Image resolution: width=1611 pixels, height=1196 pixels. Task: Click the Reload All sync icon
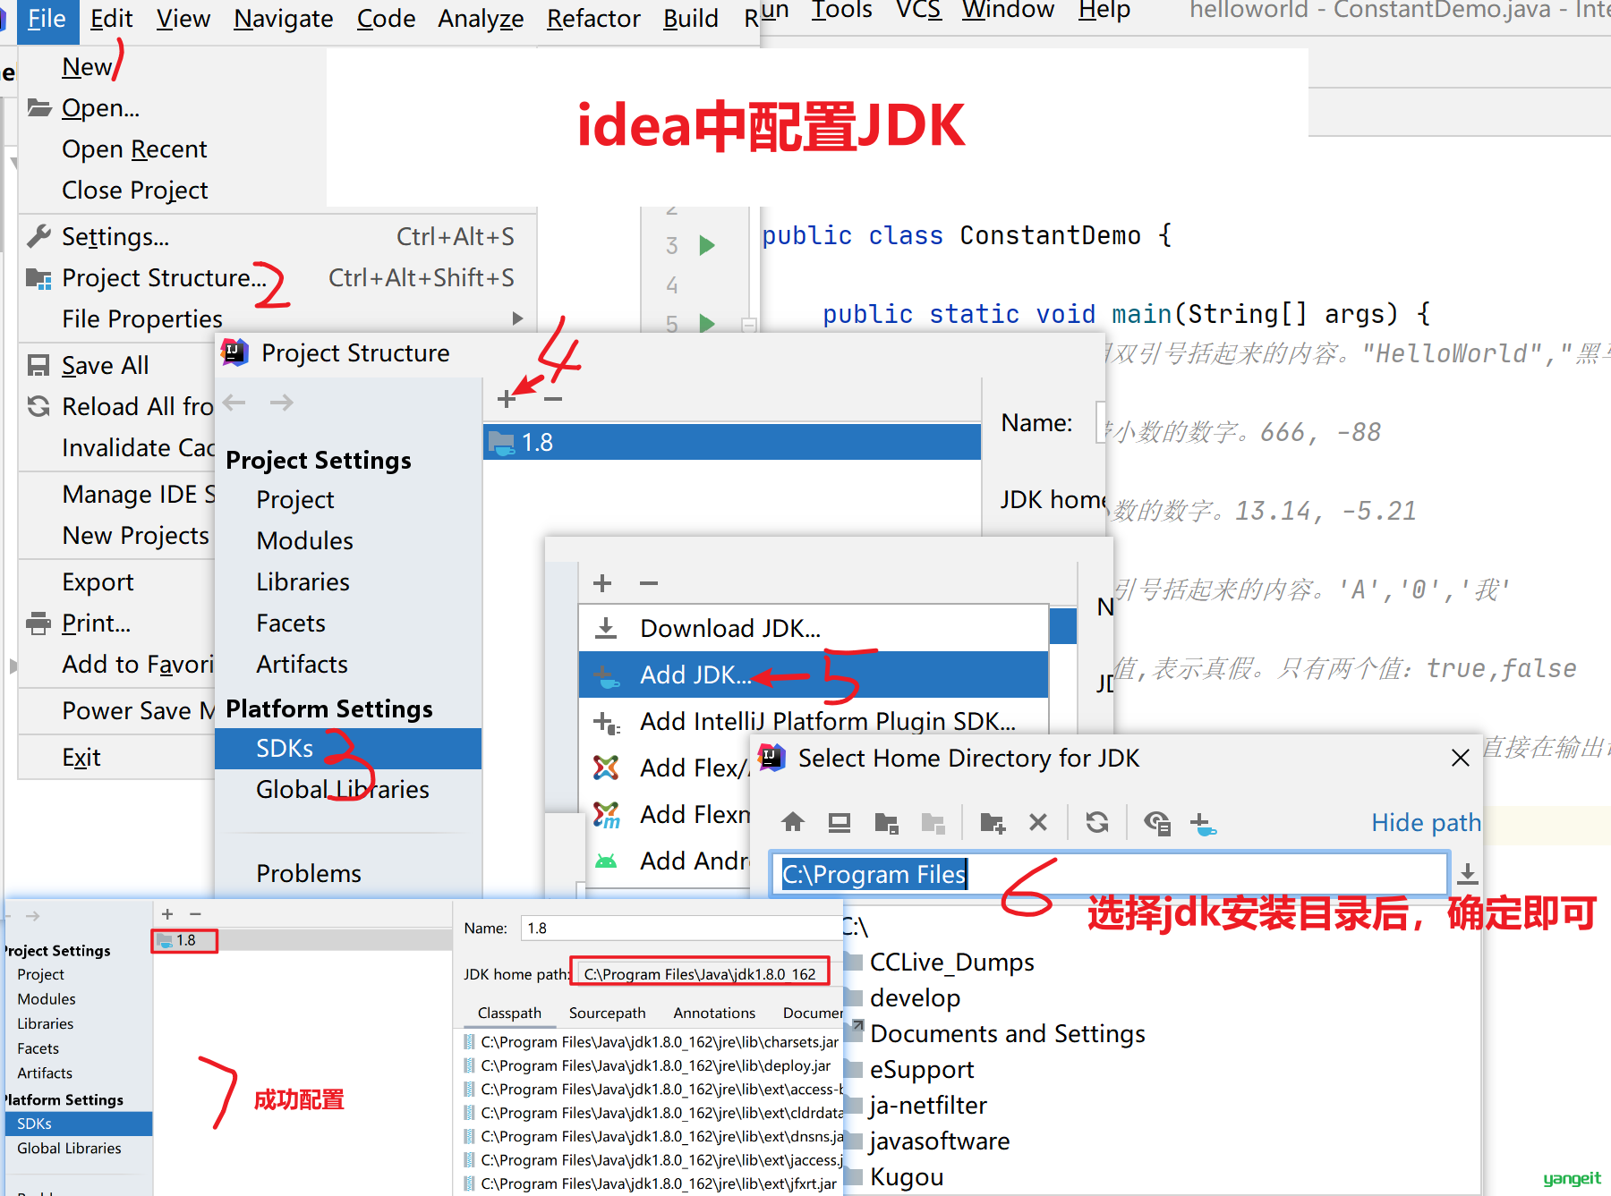coord(38,406)
